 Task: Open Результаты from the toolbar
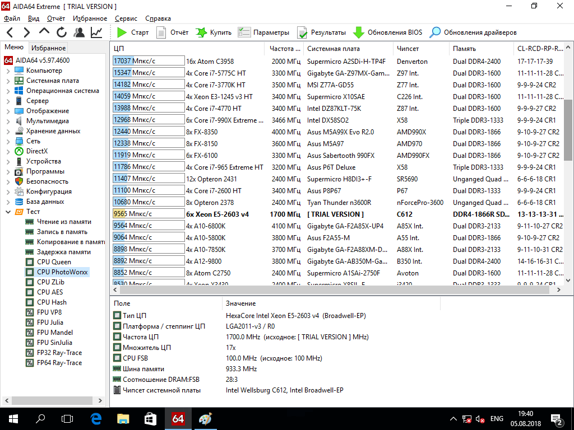point(321,32)
